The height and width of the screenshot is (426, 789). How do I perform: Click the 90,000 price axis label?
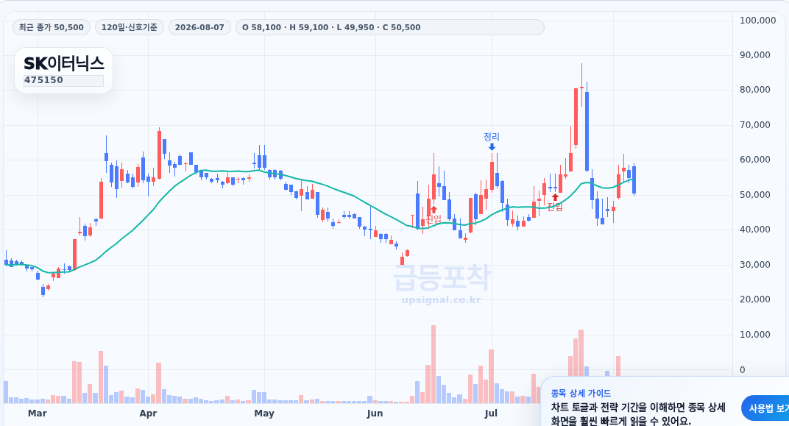(x=755, y=55)
